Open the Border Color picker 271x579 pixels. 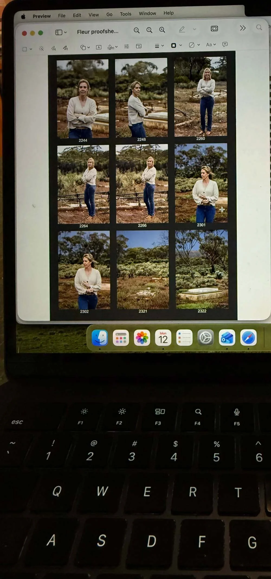click(176, 45)
